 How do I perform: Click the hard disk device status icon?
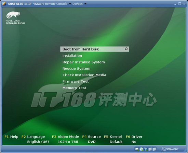[x=137, y=149]
